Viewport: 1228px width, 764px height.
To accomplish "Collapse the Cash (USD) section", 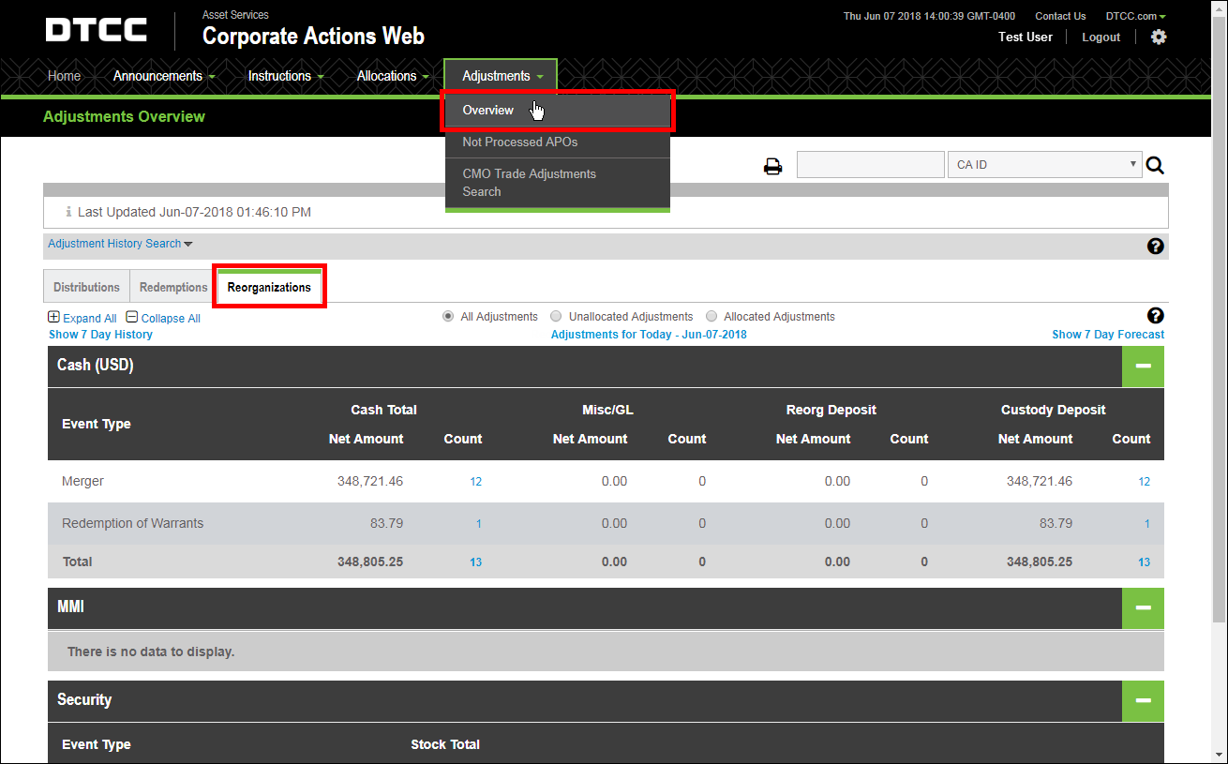I will pos(1143,366).
